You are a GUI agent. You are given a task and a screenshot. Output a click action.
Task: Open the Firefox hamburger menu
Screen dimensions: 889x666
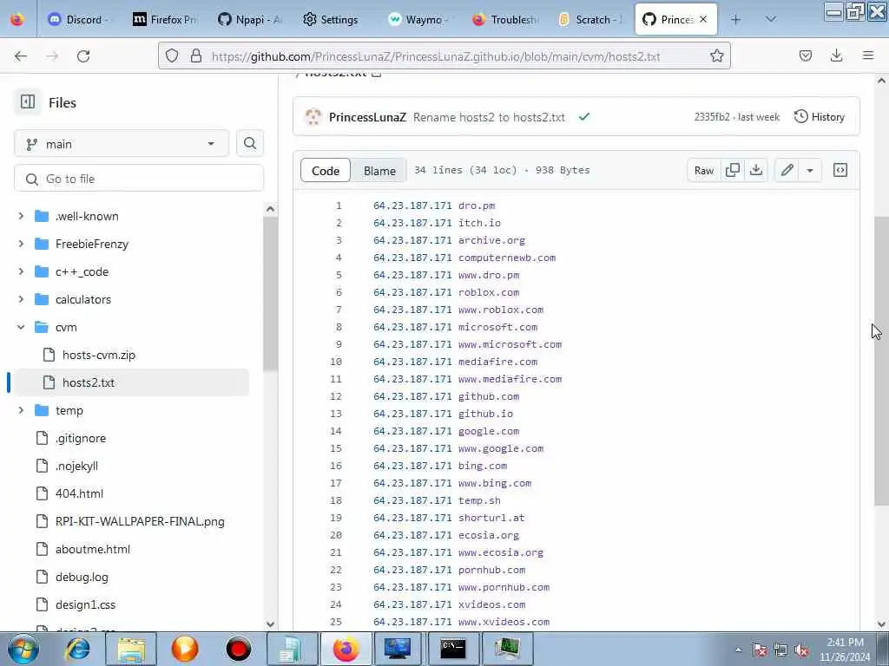click(868, 55)
